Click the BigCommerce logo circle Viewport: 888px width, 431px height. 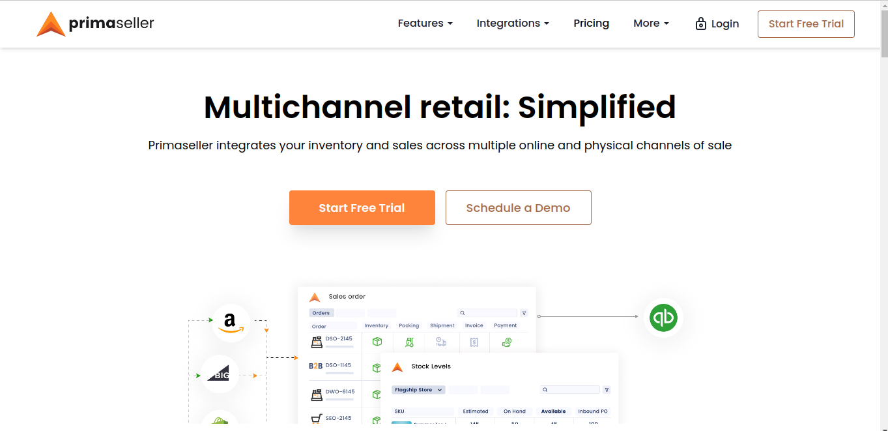click(x=220, y=374)
